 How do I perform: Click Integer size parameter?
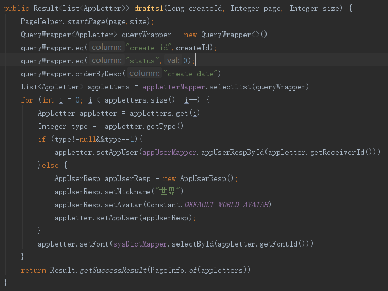pyautogui.click(x=315, y=9)
